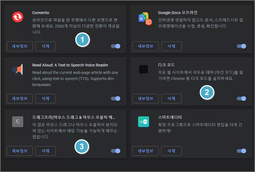255x172 pixels.
Task: Toggle off the Read Aloud extension
Action: (x=115, y=99)
